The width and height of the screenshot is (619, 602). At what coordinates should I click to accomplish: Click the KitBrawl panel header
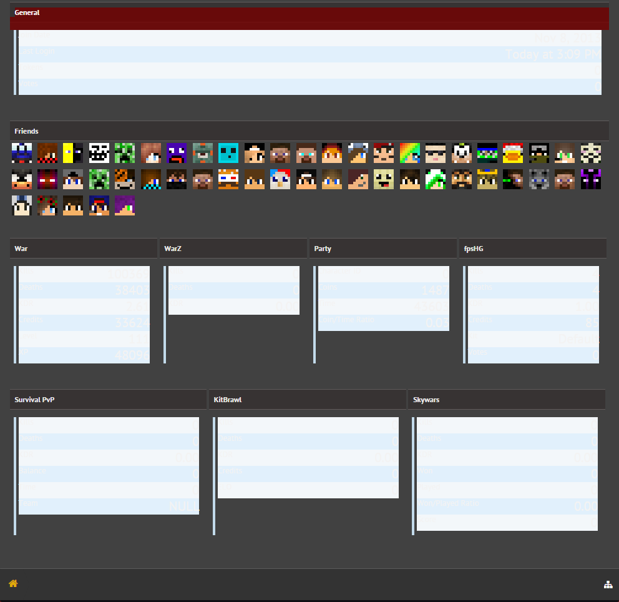coord(307,400)
